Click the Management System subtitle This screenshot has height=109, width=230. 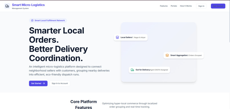point(20,9)
